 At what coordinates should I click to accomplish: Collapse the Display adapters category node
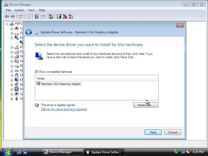tap(12, 38)
